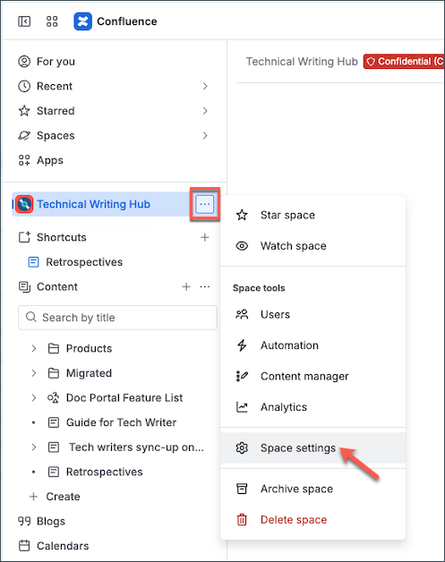
Task: Select the Products folder
Action: (89, 348)
